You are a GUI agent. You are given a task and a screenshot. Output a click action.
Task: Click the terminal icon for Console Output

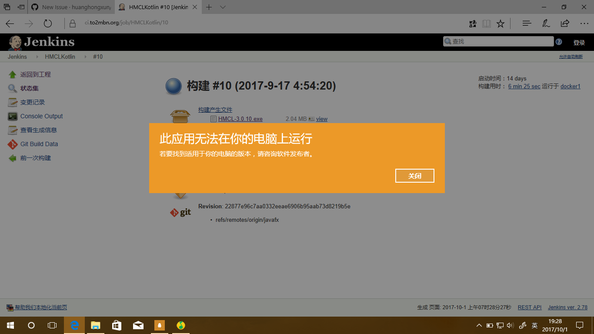[13, 116]
